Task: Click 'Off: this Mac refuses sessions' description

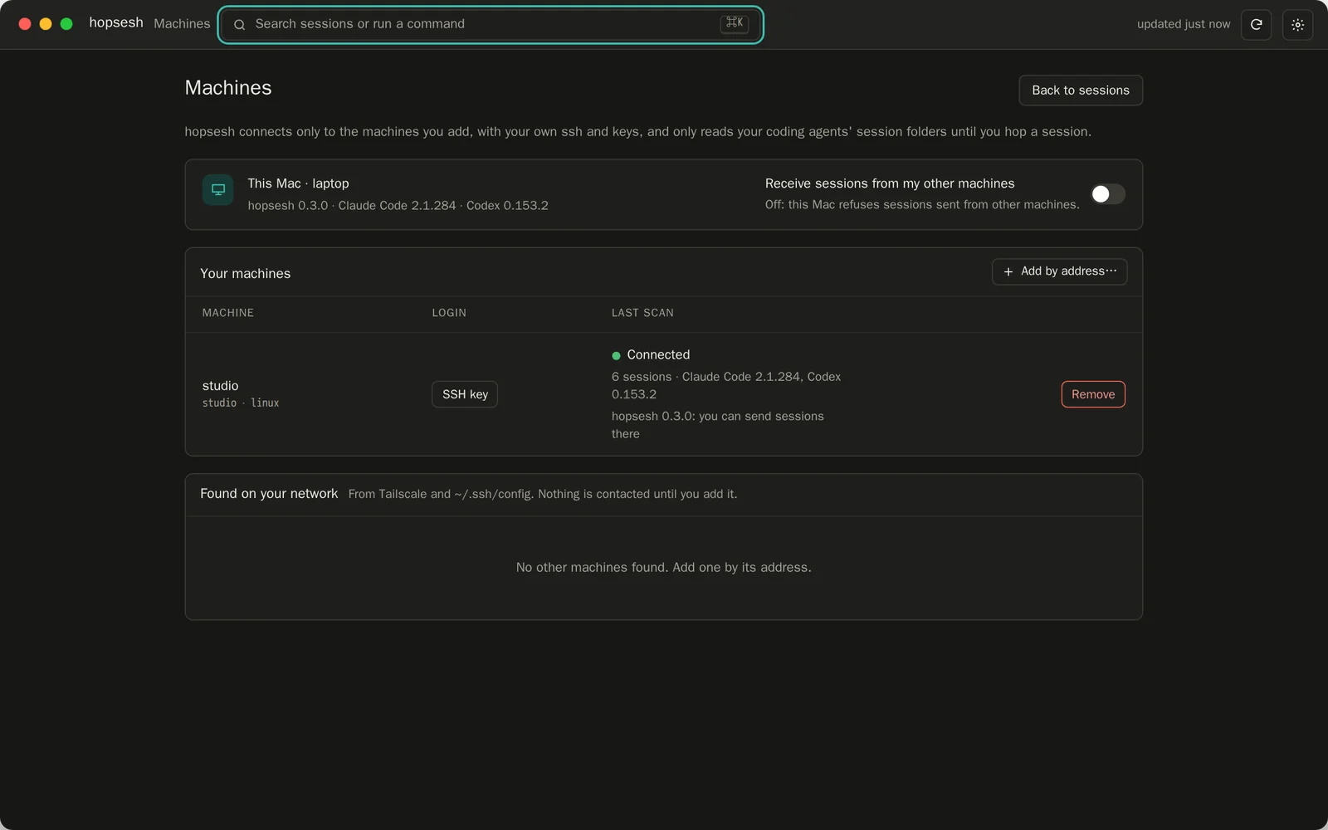Action: (922, 204)
